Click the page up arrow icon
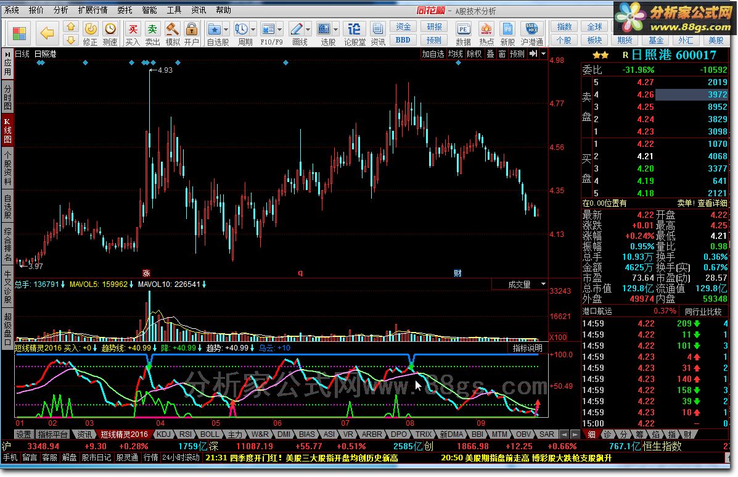 click(71, 27)
